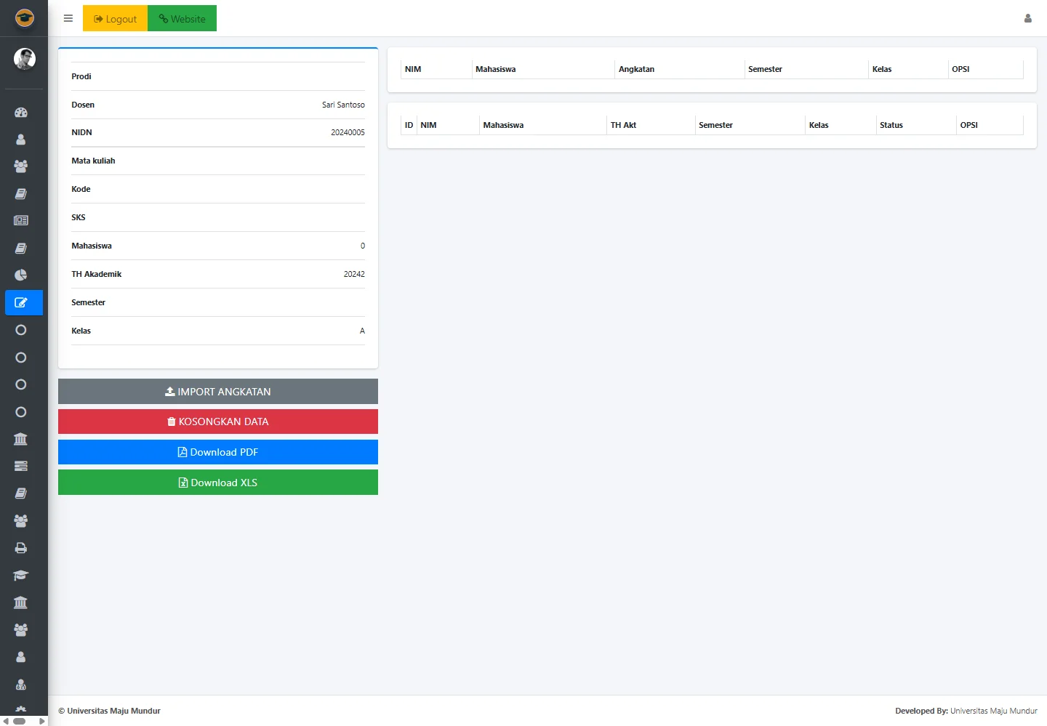Click the server stack icon in sidebar

(21, 466)
